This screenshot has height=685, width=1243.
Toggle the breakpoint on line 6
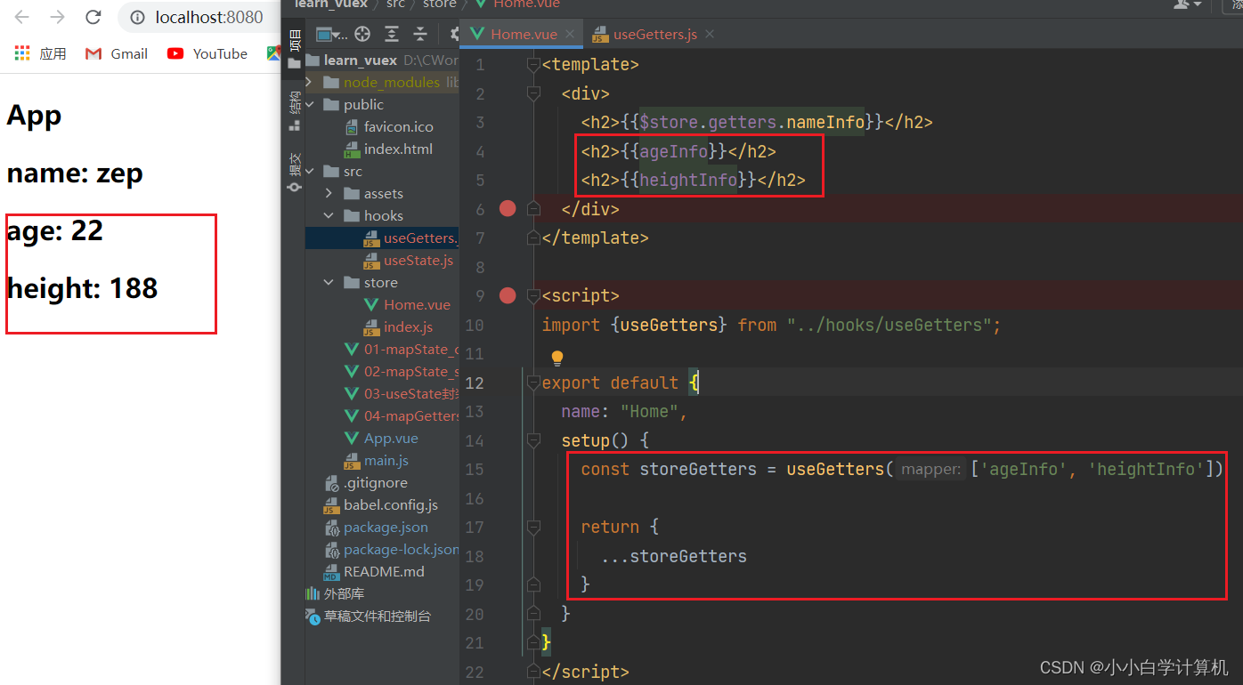(508, 208)
